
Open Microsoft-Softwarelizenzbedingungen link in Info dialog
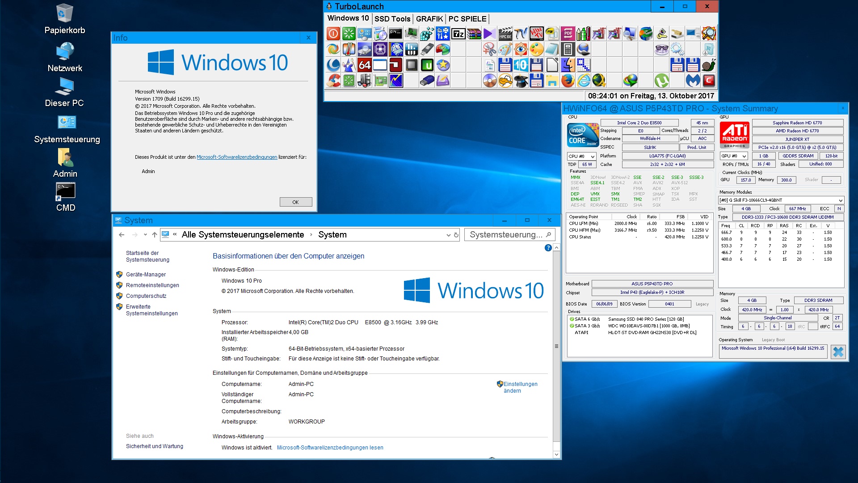[237, 157]
